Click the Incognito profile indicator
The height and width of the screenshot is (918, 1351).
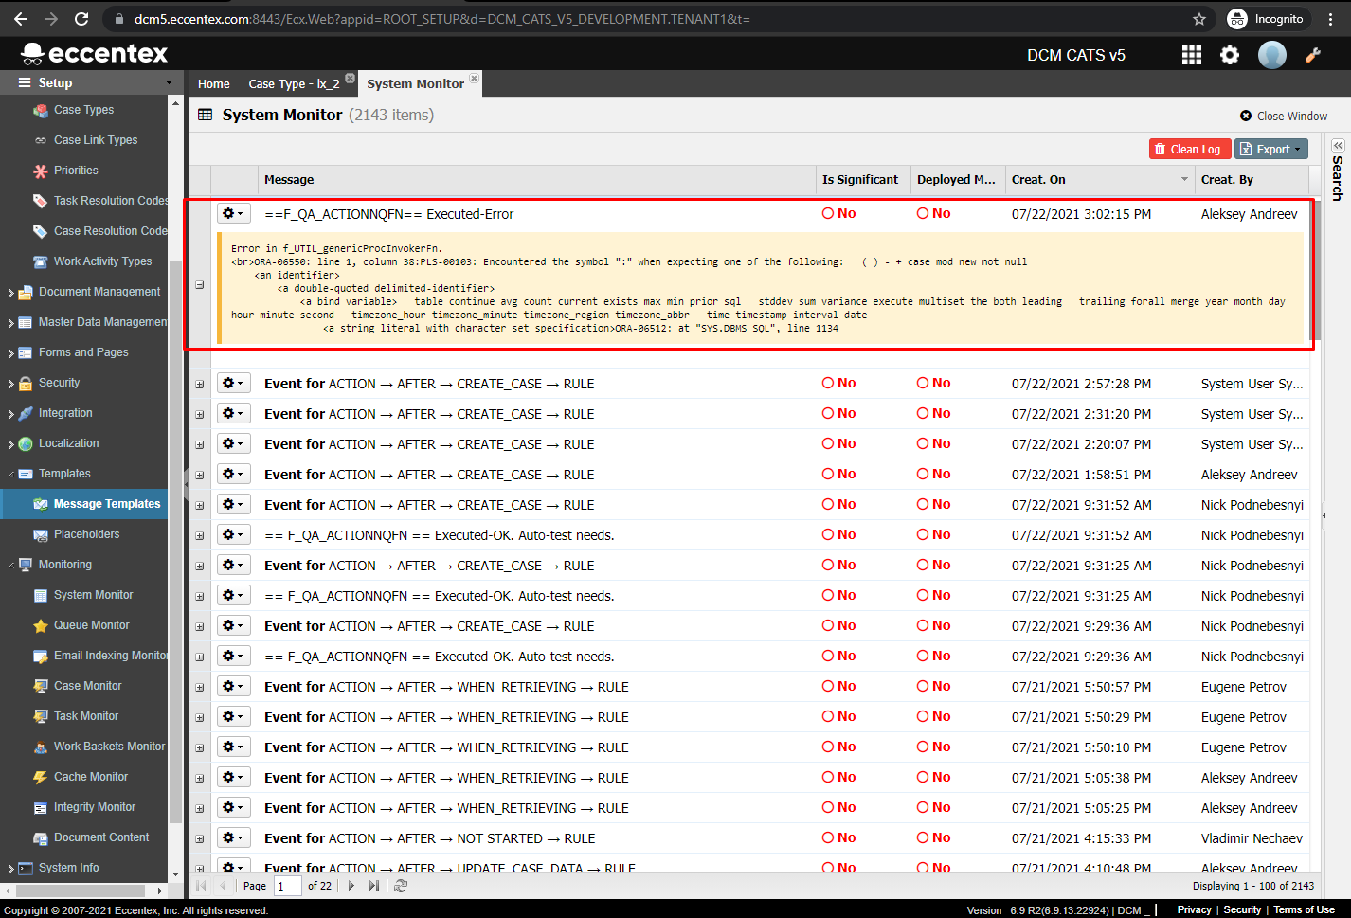pos(1266,19)
